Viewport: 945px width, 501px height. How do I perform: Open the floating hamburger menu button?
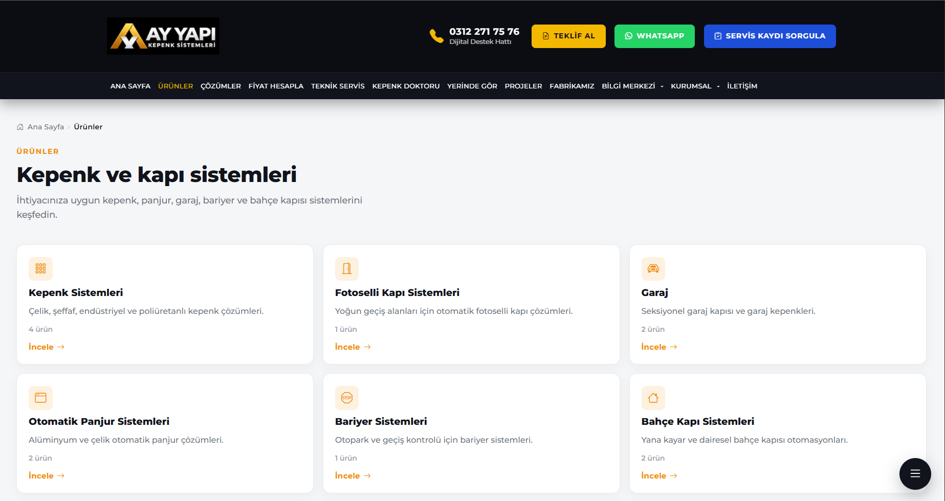pyautogui.click(x=915, y=473)
